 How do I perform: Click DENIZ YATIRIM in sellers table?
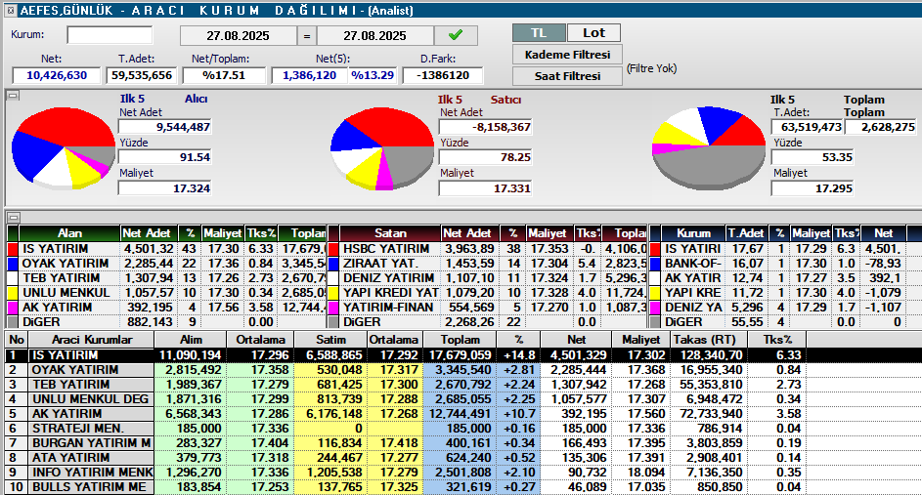(389, 277)
